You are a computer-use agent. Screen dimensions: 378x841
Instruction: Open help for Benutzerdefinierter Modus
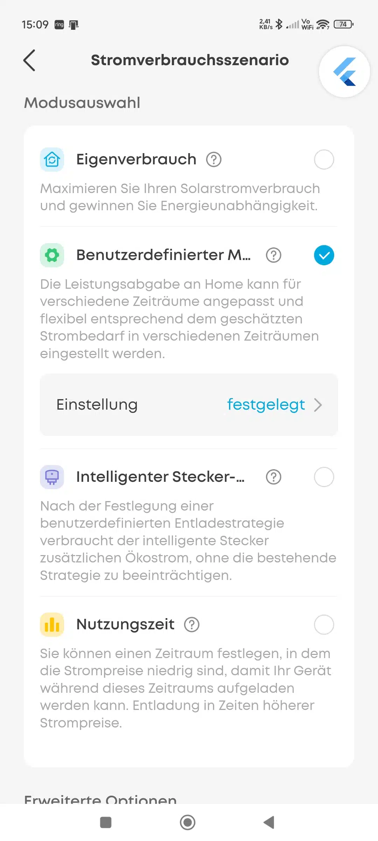click(274, 255)
